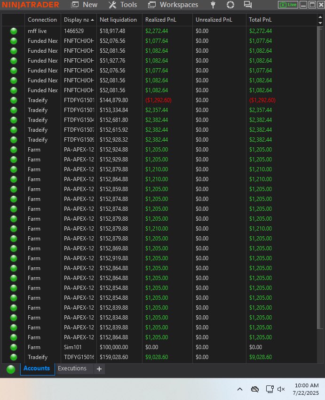Select the FTDFYG1504 display name
Image resolution: width=325 pixels, height=400 pixels.
(79, 120)
